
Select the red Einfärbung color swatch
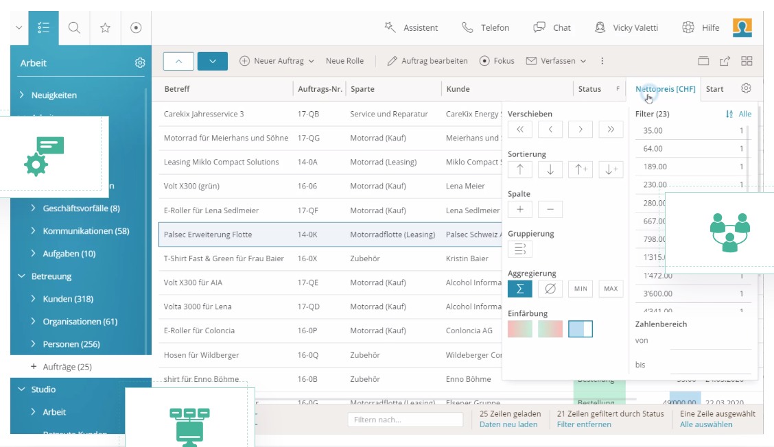click(519, 329)
